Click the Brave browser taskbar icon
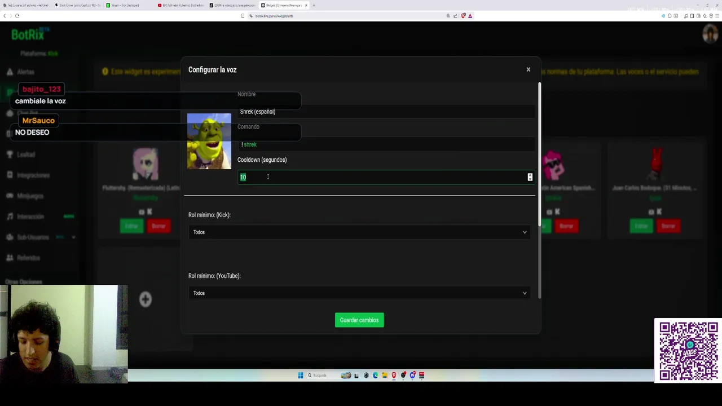This screenshot has width=722, height=406. pyautogui.click(x=394, y=376)
